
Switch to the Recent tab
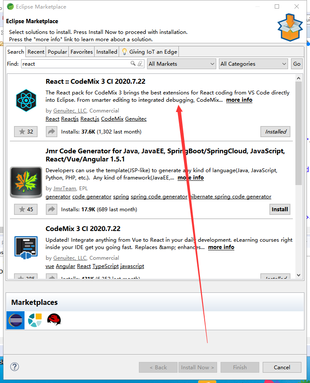click(x=36, y=52)
